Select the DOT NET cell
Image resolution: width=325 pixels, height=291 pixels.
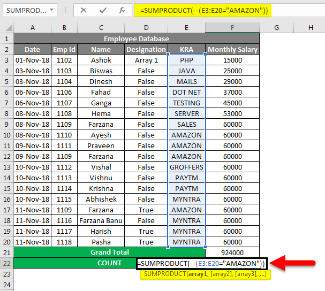186,93
